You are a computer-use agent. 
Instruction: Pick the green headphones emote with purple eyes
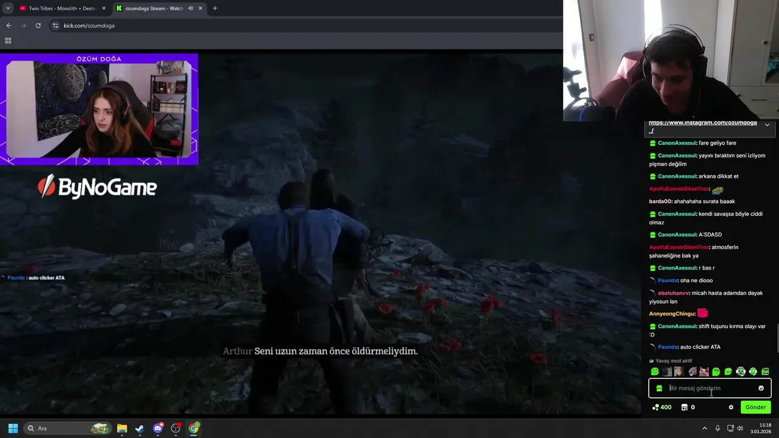(741, 372)
